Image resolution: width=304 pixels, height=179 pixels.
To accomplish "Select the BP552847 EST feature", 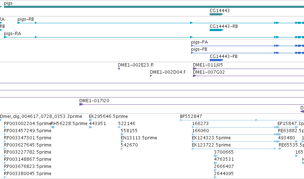I will (x=242, y=120).
